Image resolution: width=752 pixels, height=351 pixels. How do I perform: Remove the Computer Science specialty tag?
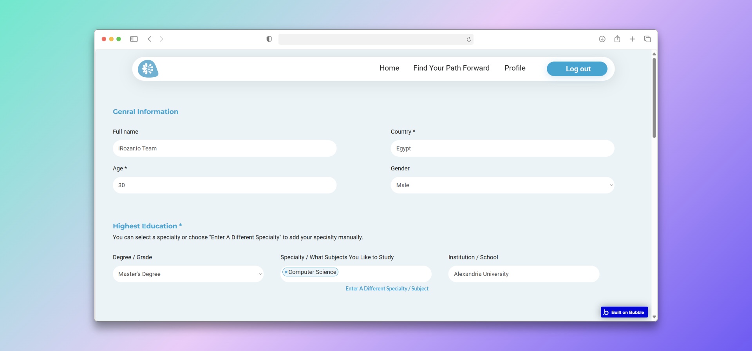point(286,272)
